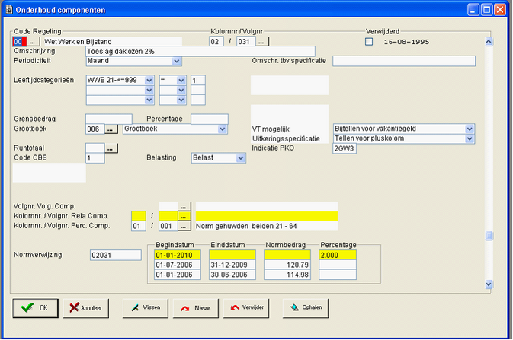Open second empty Leeftijdcategorie dropdown
Image resolution: width=513 pixels, height=340 pixels.
pyautogui.click(x=149, y=91)
